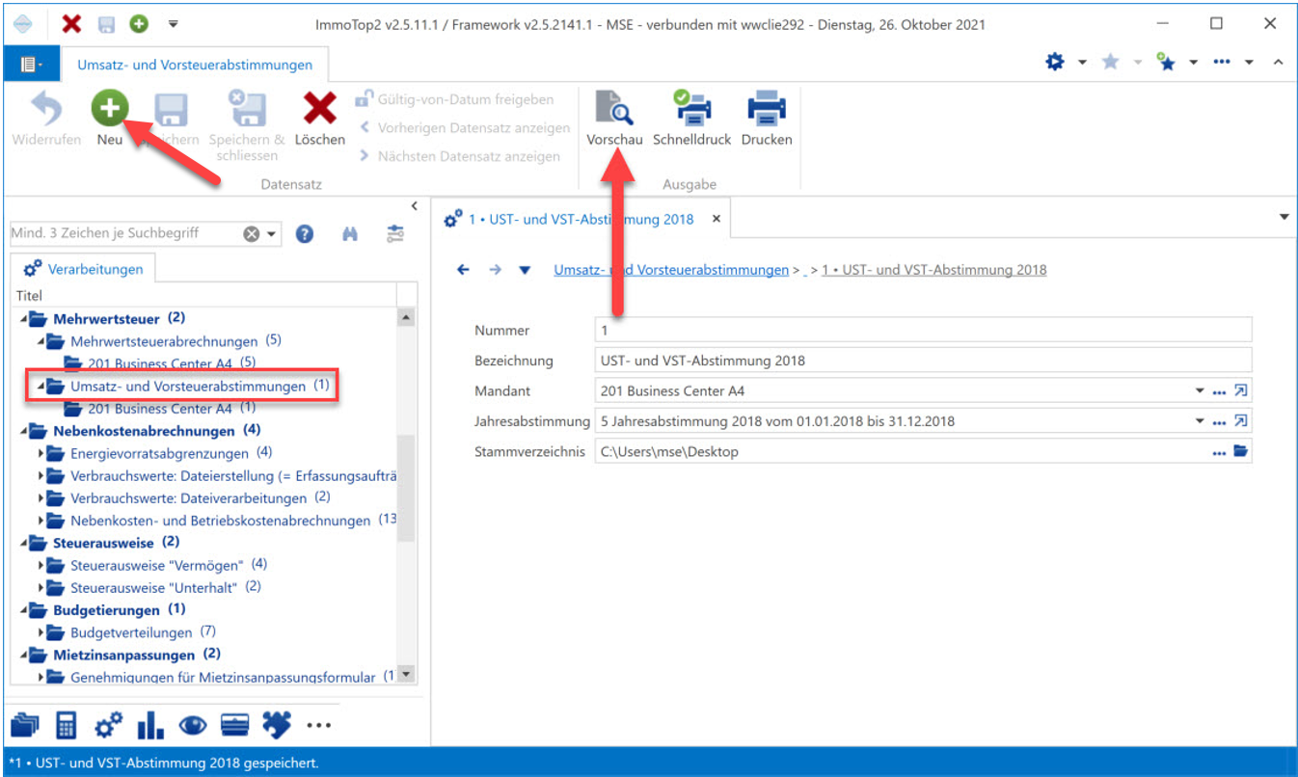
Task: Open the stacked folders module in the bottom navigation
Action: 25,725
